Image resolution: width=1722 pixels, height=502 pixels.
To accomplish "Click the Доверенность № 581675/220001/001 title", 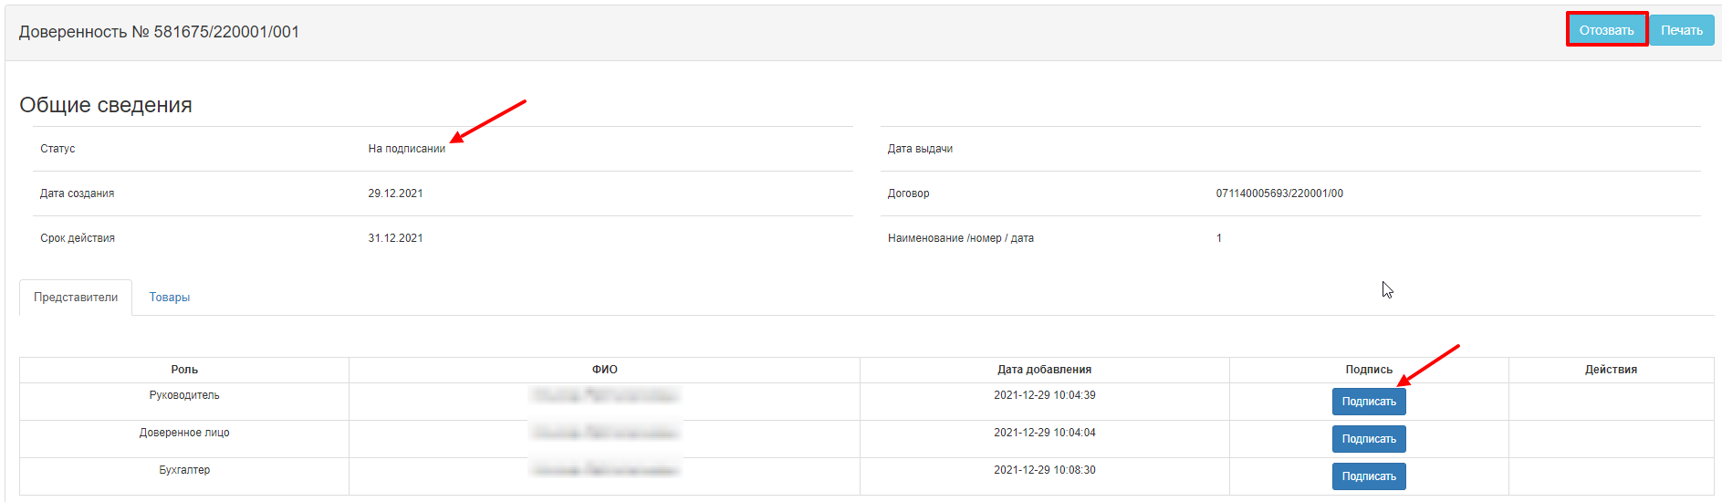I will [159, 32].
